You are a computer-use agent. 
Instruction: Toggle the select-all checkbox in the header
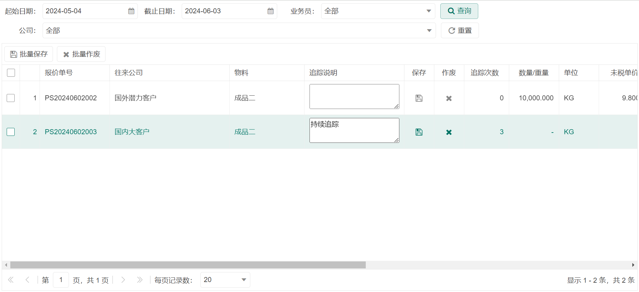(11, 73)
